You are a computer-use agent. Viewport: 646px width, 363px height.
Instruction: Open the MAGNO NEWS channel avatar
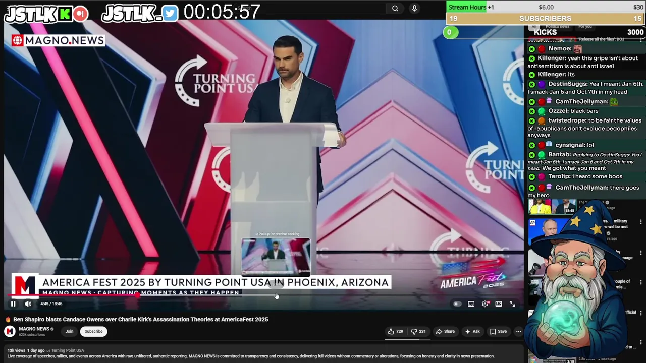point(10,331)
